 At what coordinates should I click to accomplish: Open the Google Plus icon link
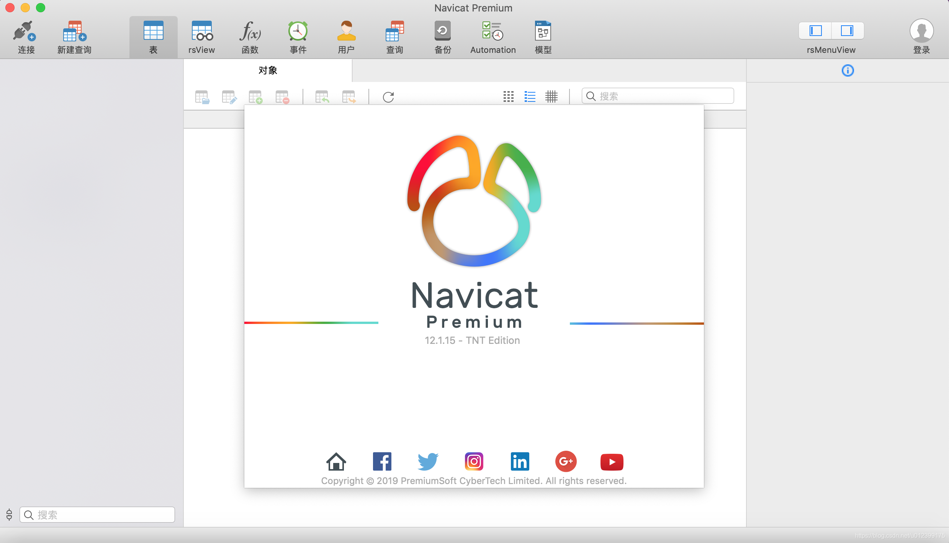pyautogui.click(x=566, y=461)
